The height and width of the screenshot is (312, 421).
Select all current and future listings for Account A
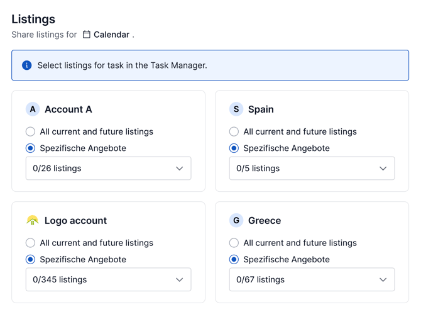[x=30, y=131]
